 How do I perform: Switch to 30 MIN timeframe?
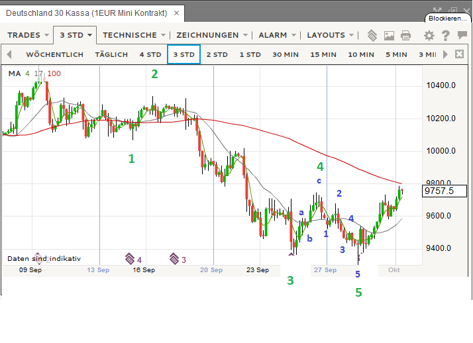tap(285, 54)
